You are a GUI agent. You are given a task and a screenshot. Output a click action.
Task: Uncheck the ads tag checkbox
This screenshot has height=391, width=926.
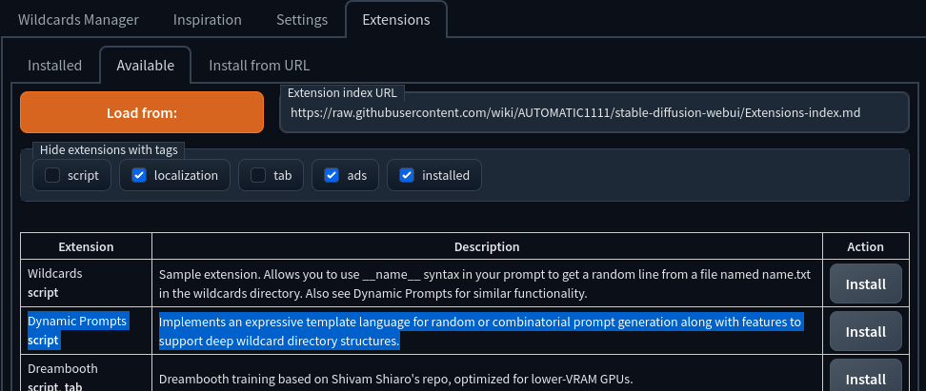pos(332,175)
